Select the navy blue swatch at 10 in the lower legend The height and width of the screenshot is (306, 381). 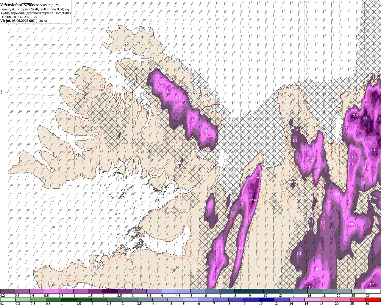(x=266, y=299)
